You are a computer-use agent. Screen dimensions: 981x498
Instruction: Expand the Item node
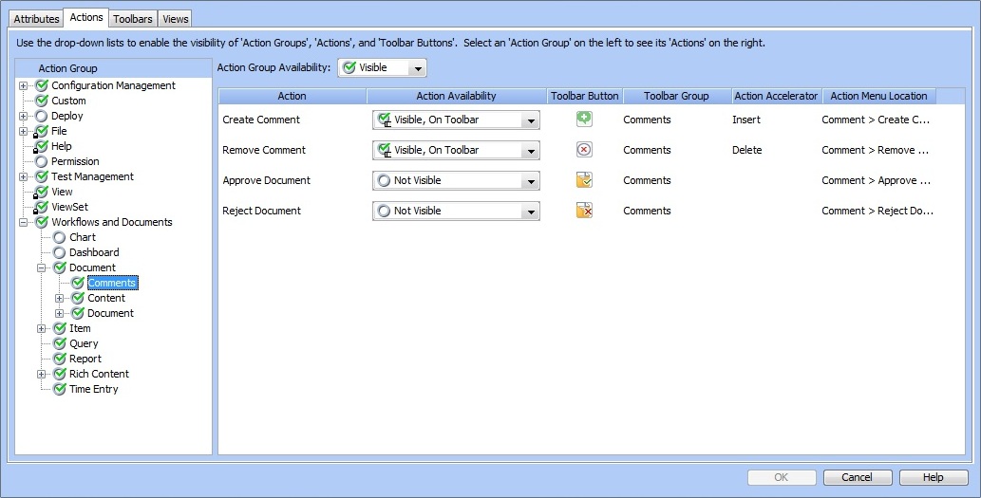coord(41,328)
